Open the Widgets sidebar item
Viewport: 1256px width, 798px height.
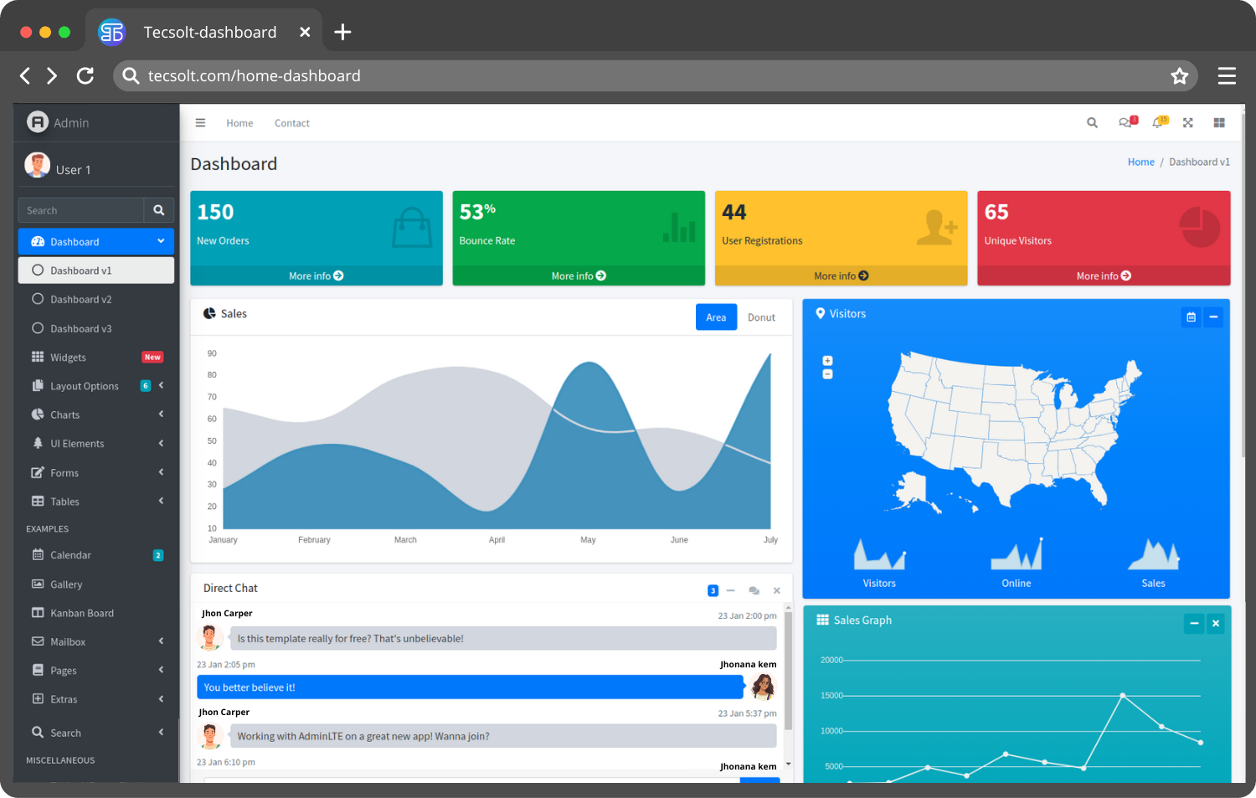68,358
